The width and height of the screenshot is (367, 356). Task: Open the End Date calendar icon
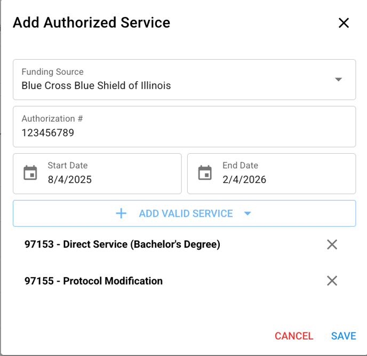[x=205, y=173]
